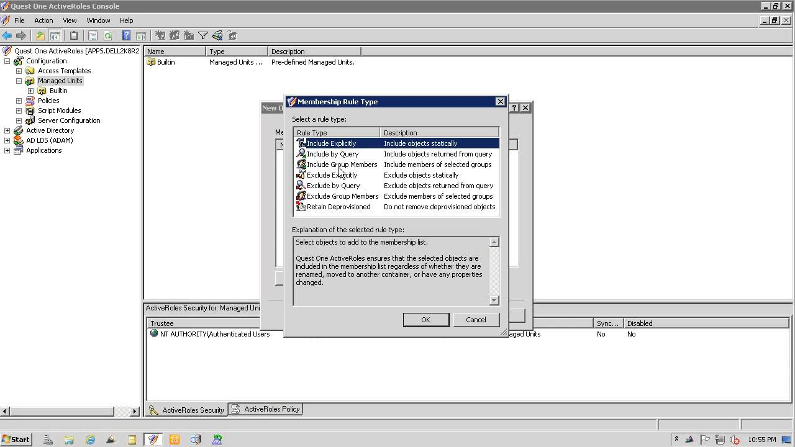Click the Builtin icon in the Name column
The height and width of the screenshot is (447, 795).
tap(151, 62)
